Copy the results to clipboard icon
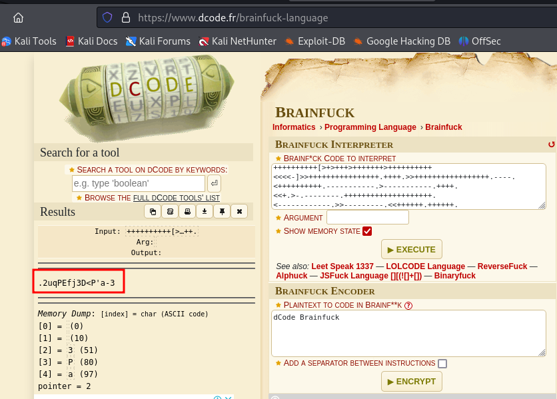 click(153, 212)
